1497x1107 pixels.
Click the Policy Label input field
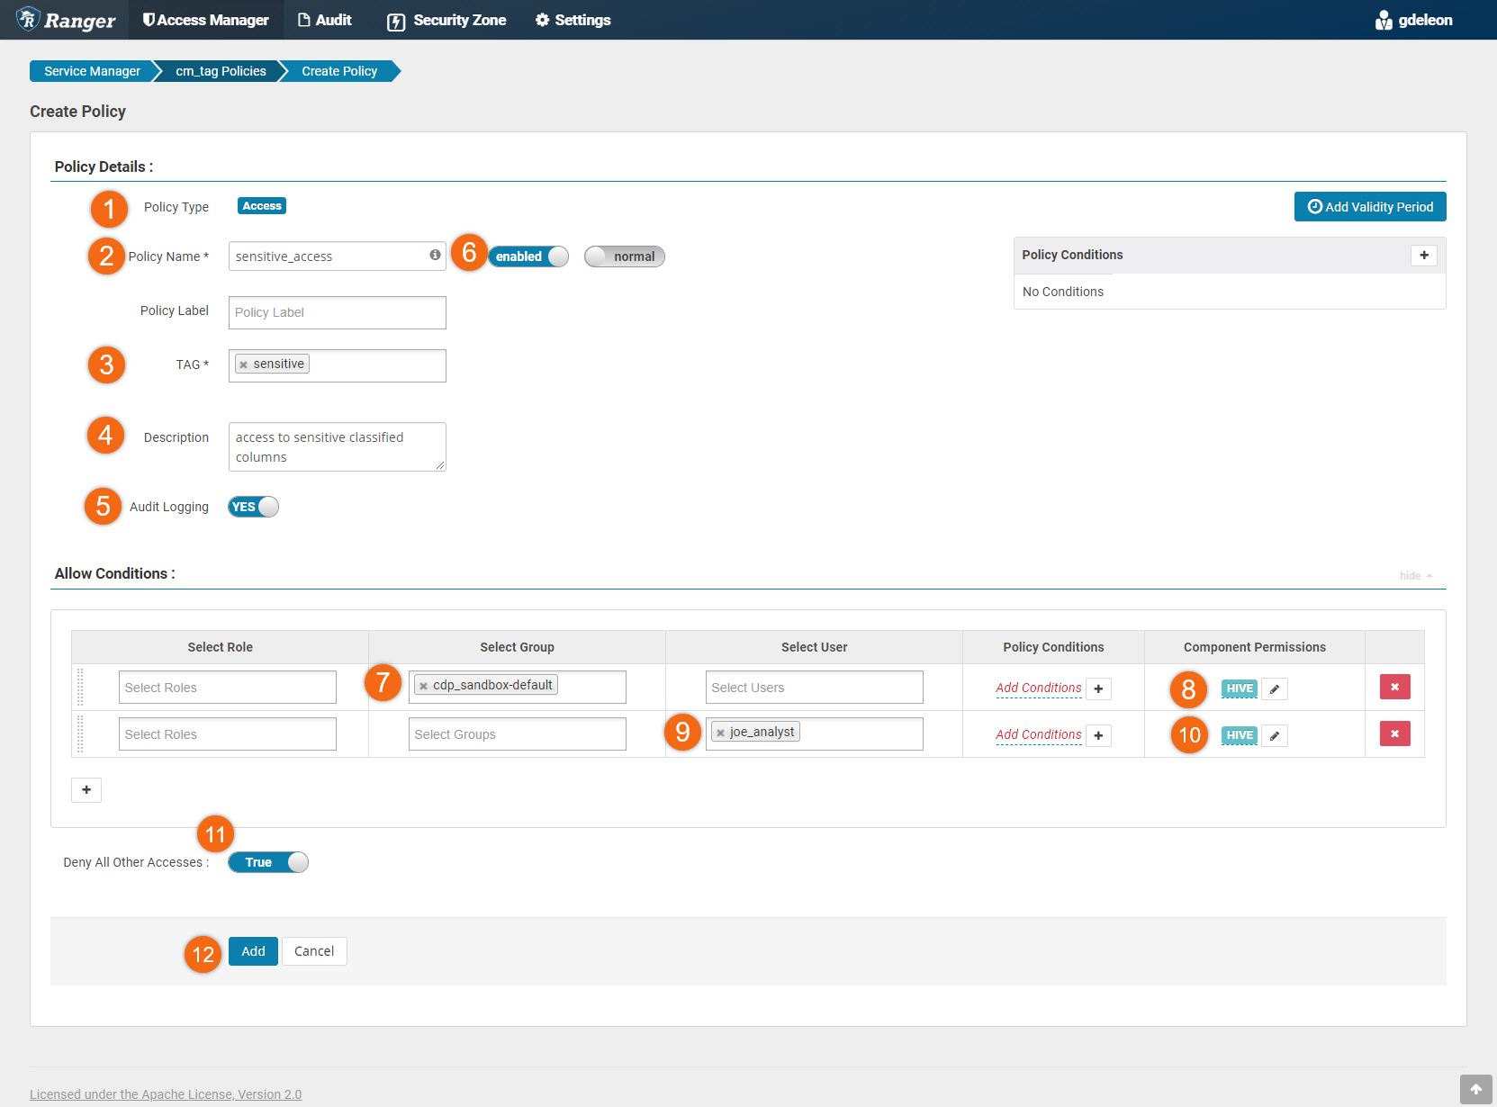pyautogui.click(x=337, y=312)
